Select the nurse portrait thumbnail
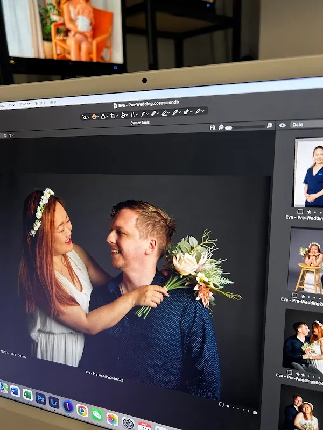The height and width of the screenshot is (430, 323). (x=308, y=172)
